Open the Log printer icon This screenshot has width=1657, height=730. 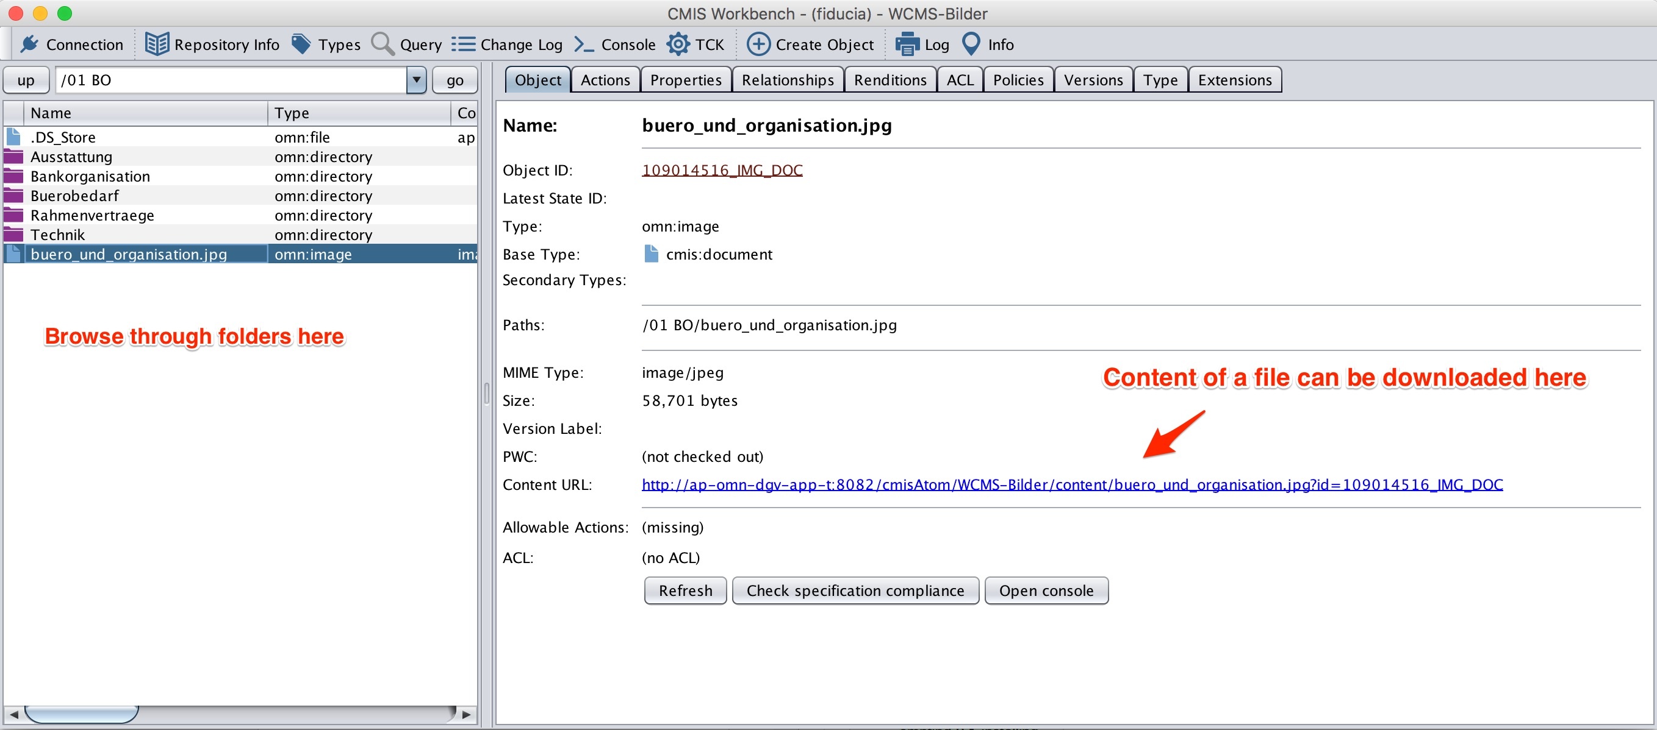click(908, 44)
